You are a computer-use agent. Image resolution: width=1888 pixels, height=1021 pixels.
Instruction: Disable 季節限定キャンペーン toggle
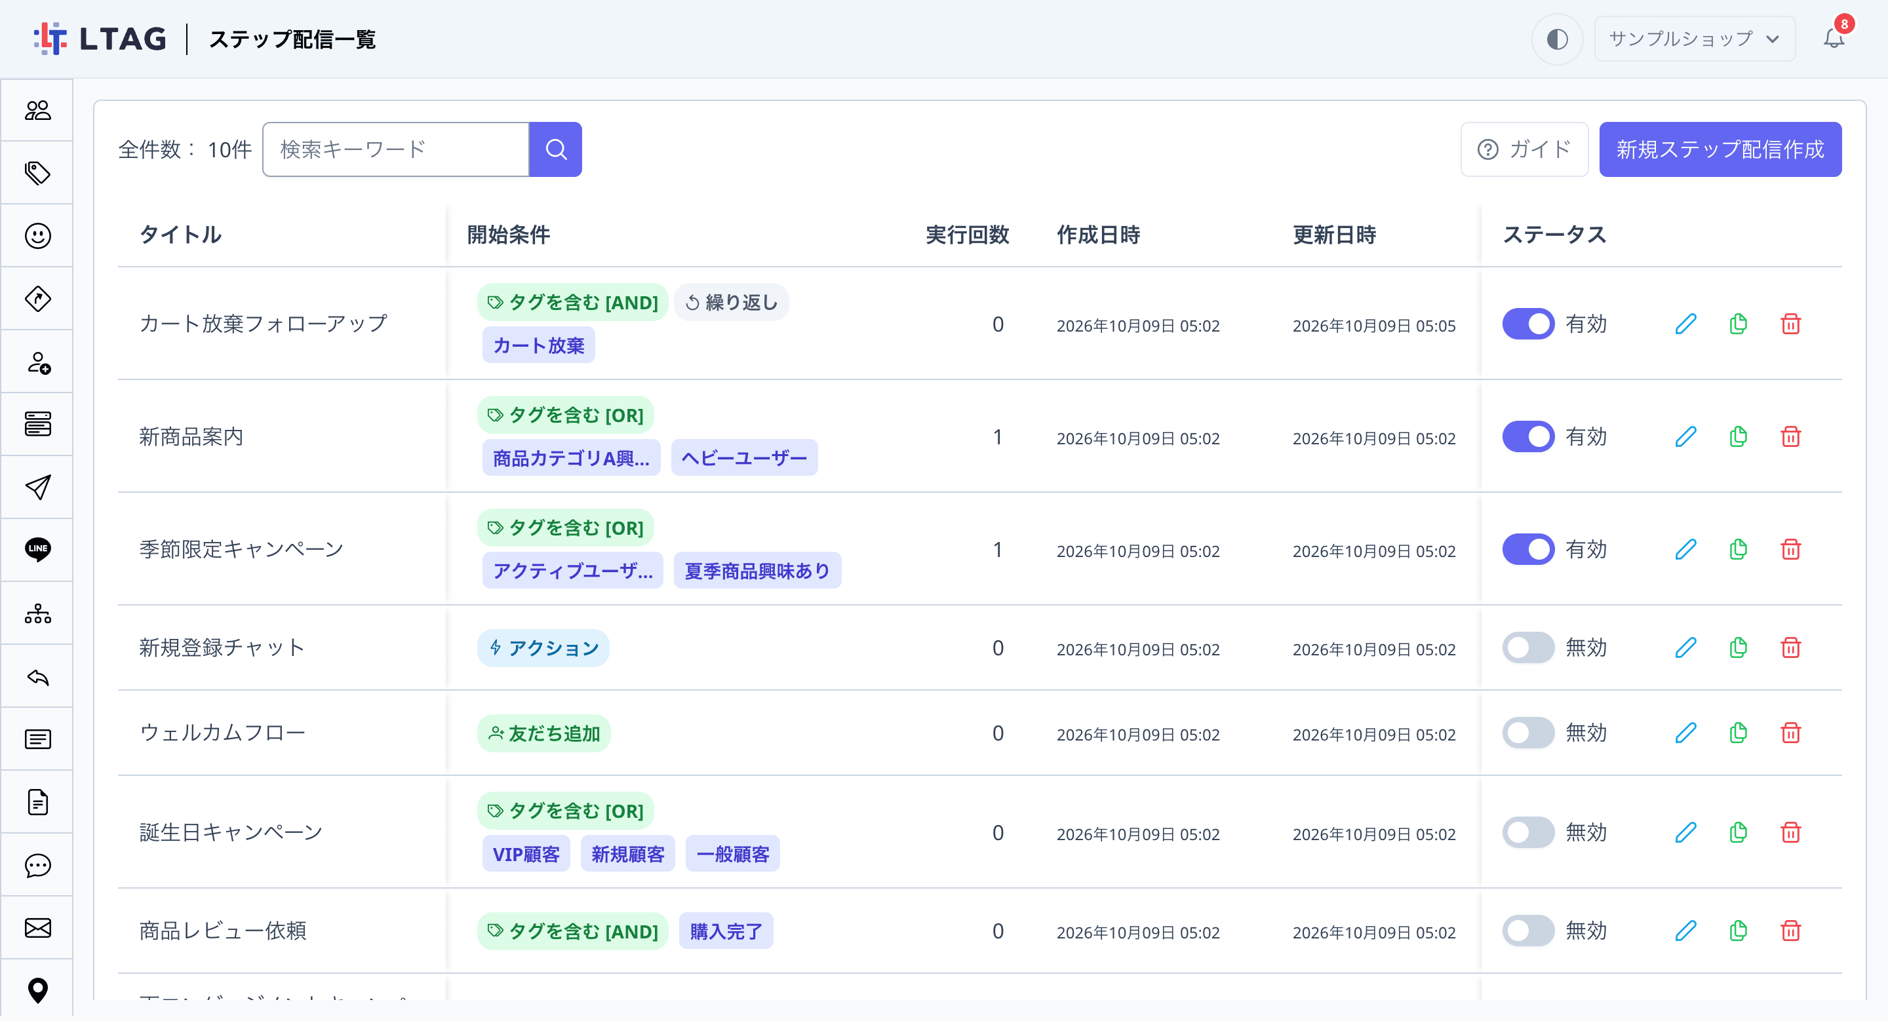point(1528,549)
